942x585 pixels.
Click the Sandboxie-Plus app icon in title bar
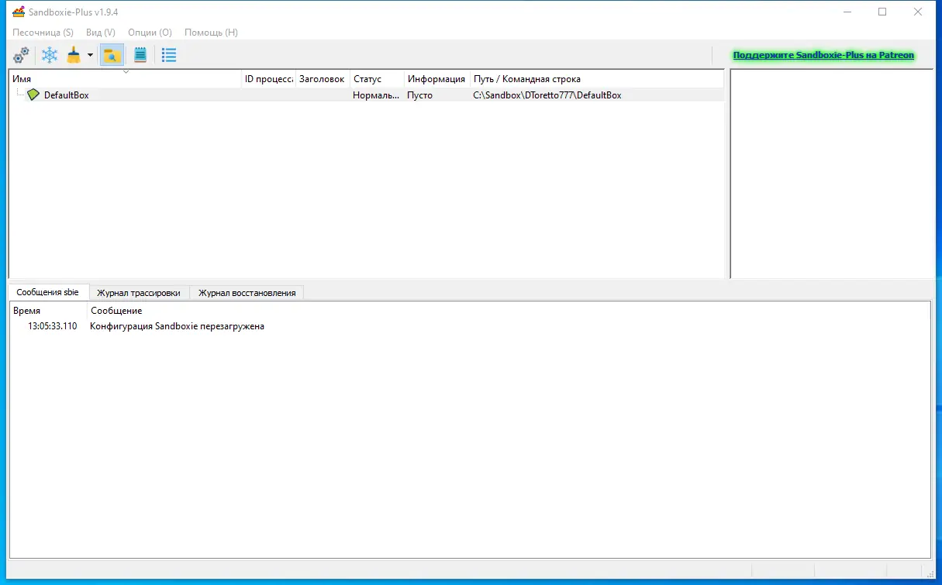point(19,12)
